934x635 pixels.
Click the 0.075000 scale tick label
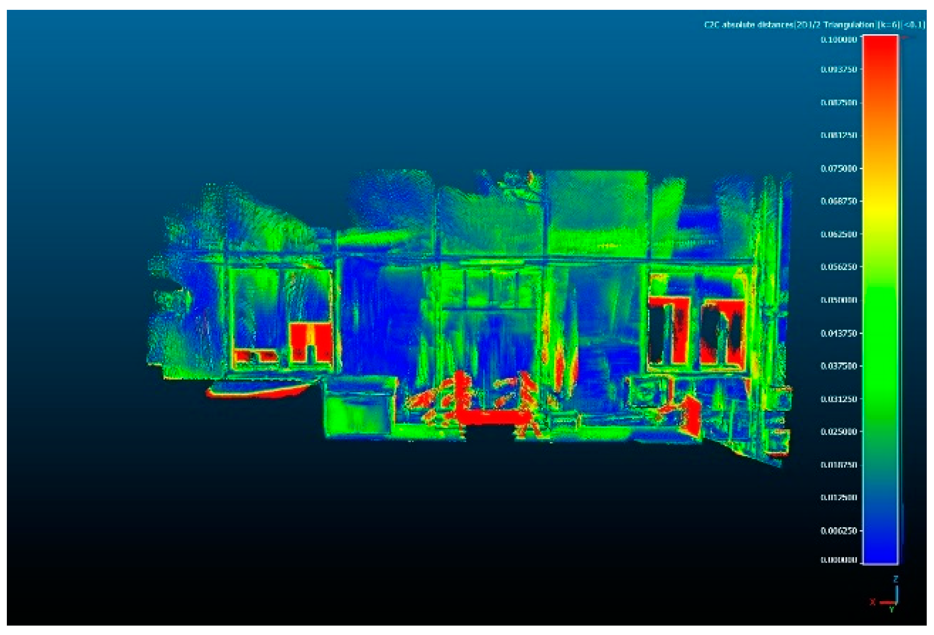pyautogui.click(x=839, y=169)
